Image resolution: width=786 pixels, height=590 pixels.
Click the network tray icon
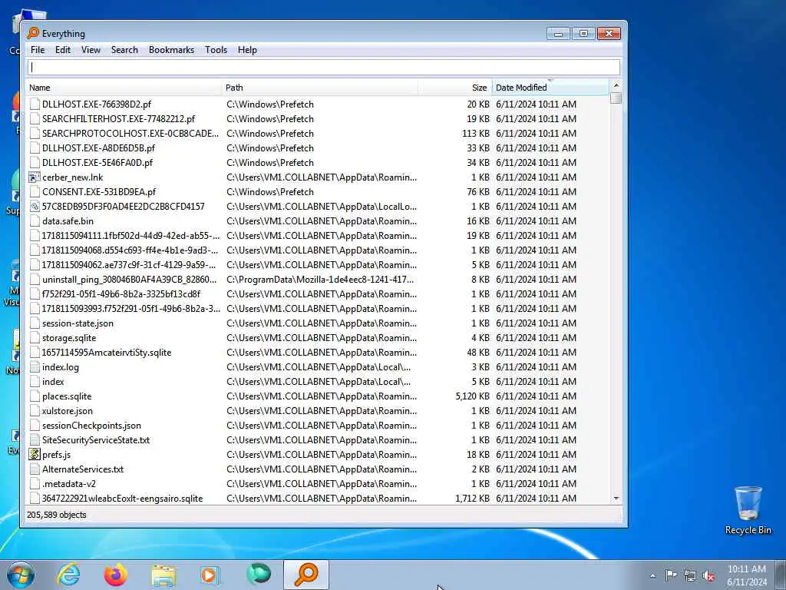690,576
